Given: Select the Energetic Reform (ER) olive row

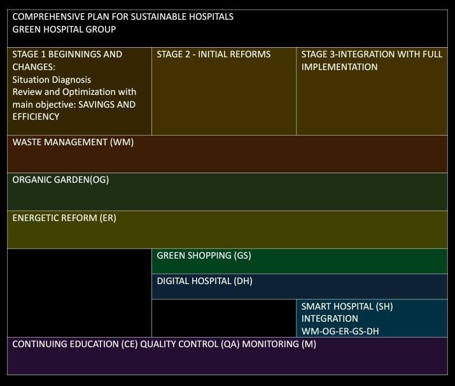Looking at the screenshot, I should pos(228,229).
